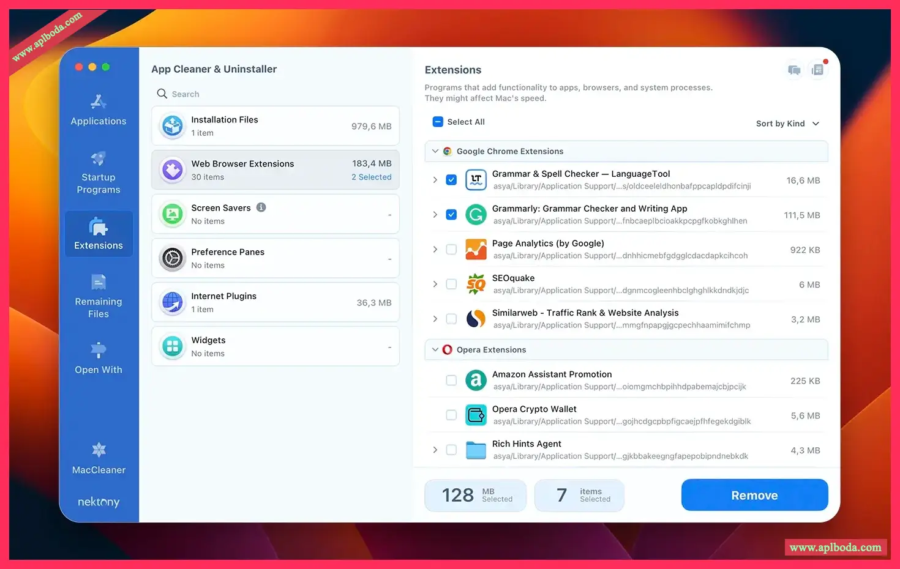Click the Remove button

click(754, 495)
